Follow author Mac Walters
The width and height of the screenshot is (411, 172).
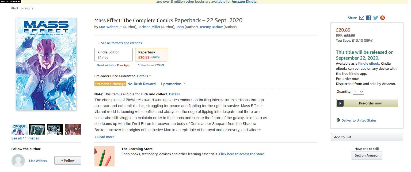click(68, 161)
